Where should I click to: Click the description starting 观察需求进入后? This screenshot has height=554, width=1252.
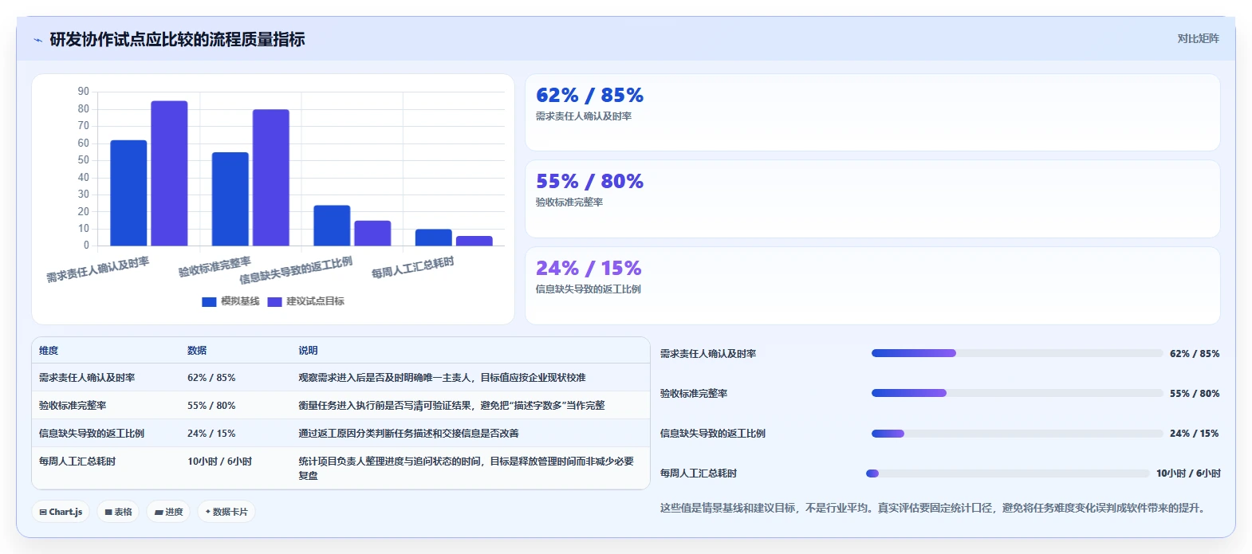click(442, 378)
